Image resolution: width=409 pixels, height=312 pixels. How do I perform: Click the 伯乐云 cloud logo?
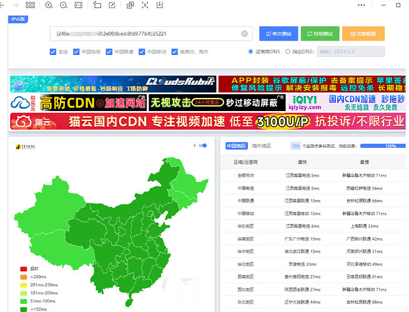pos(23,103)
